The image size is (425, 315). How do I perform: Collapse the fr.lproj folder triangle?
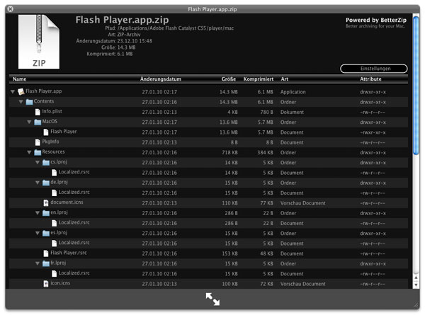[38, 263]
